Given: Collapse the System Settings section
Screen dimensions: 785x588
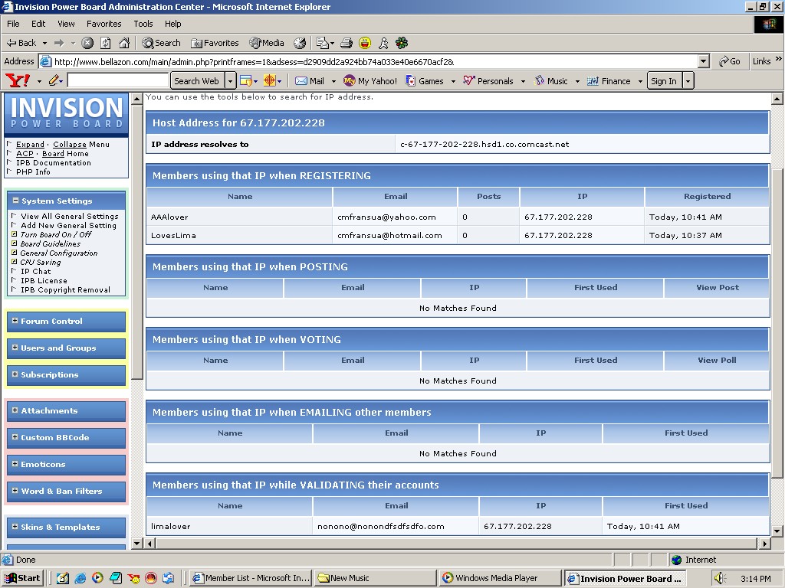Looking at the screenshot, I should (x=15, y=201).
